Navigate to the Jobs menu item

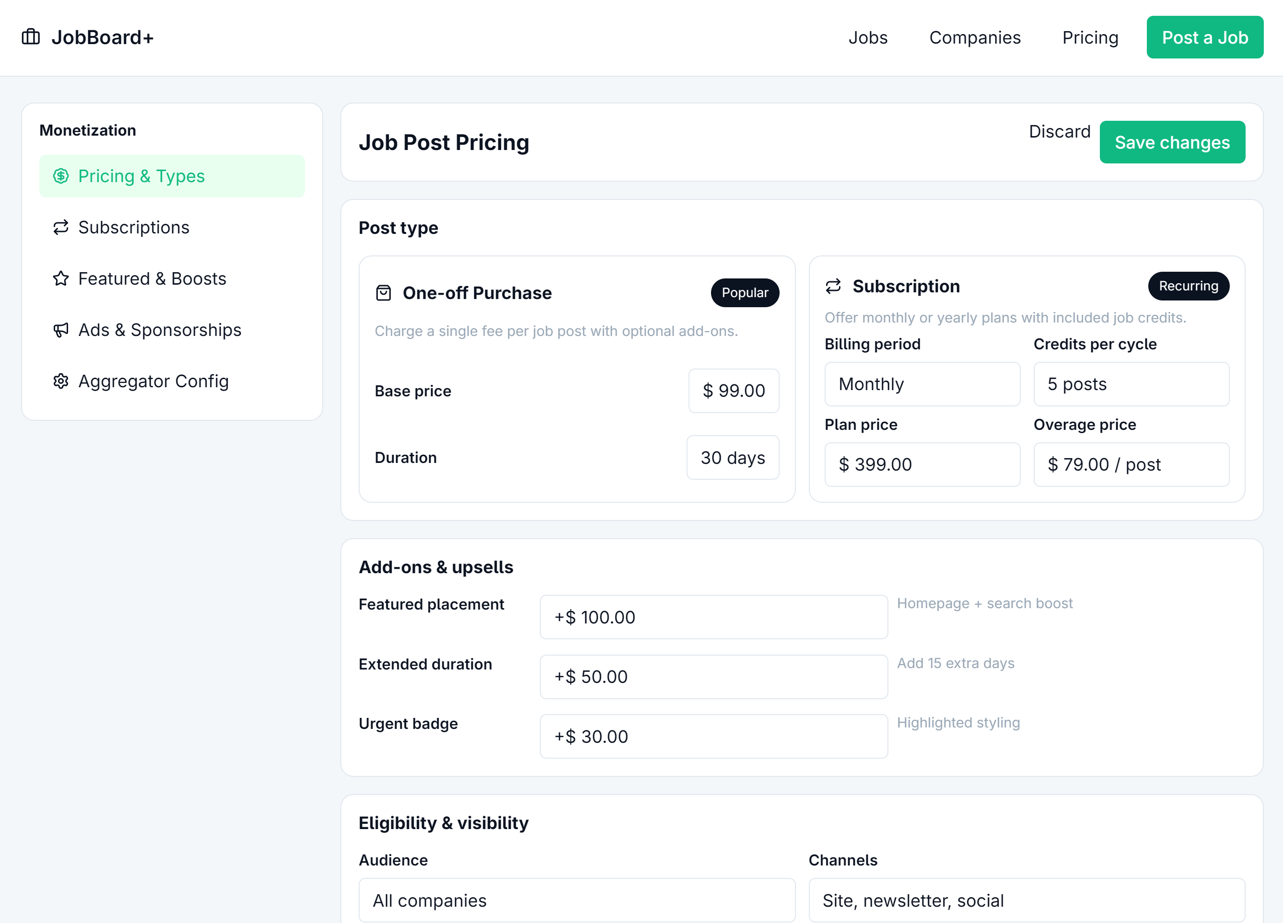pos(868,37)
